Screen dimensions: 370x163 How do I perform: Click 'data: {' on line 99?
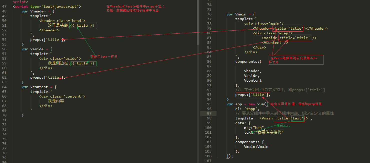pos(243,123)
